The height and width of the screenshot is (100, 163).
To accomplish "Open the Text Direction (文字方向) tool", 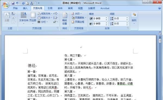I will 24,18.
